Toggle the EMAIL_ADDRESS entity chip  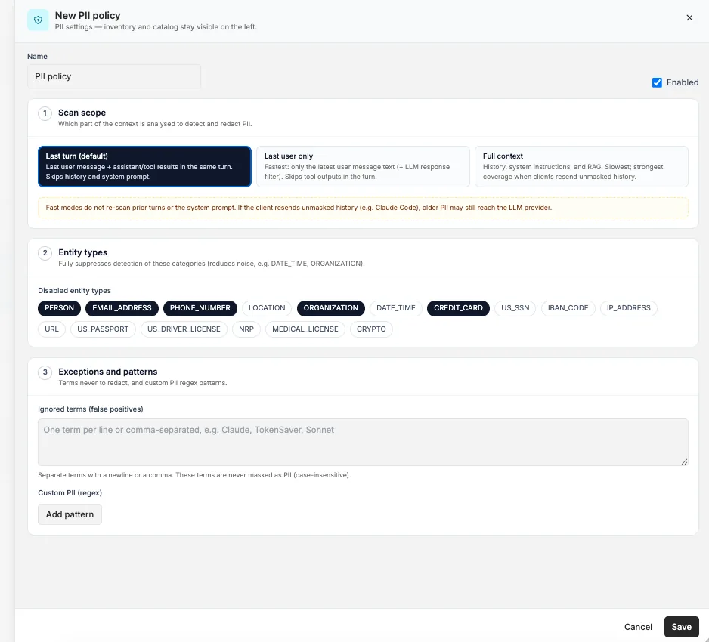122,308
